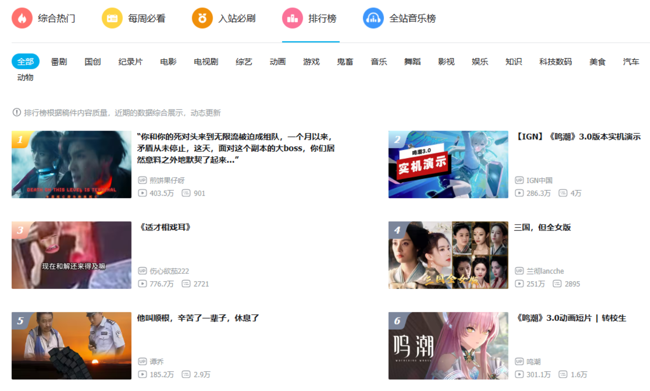Click the play-count icon under the IGN video

pyautogui.click(x=519, y=193)
